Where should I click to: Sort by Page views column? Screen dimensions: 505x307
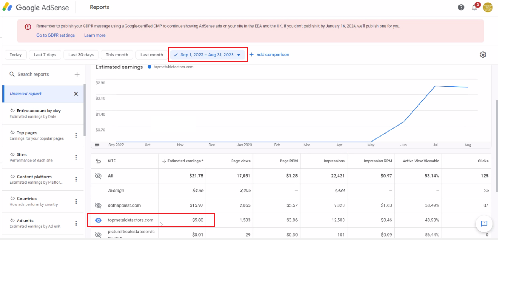241,161
